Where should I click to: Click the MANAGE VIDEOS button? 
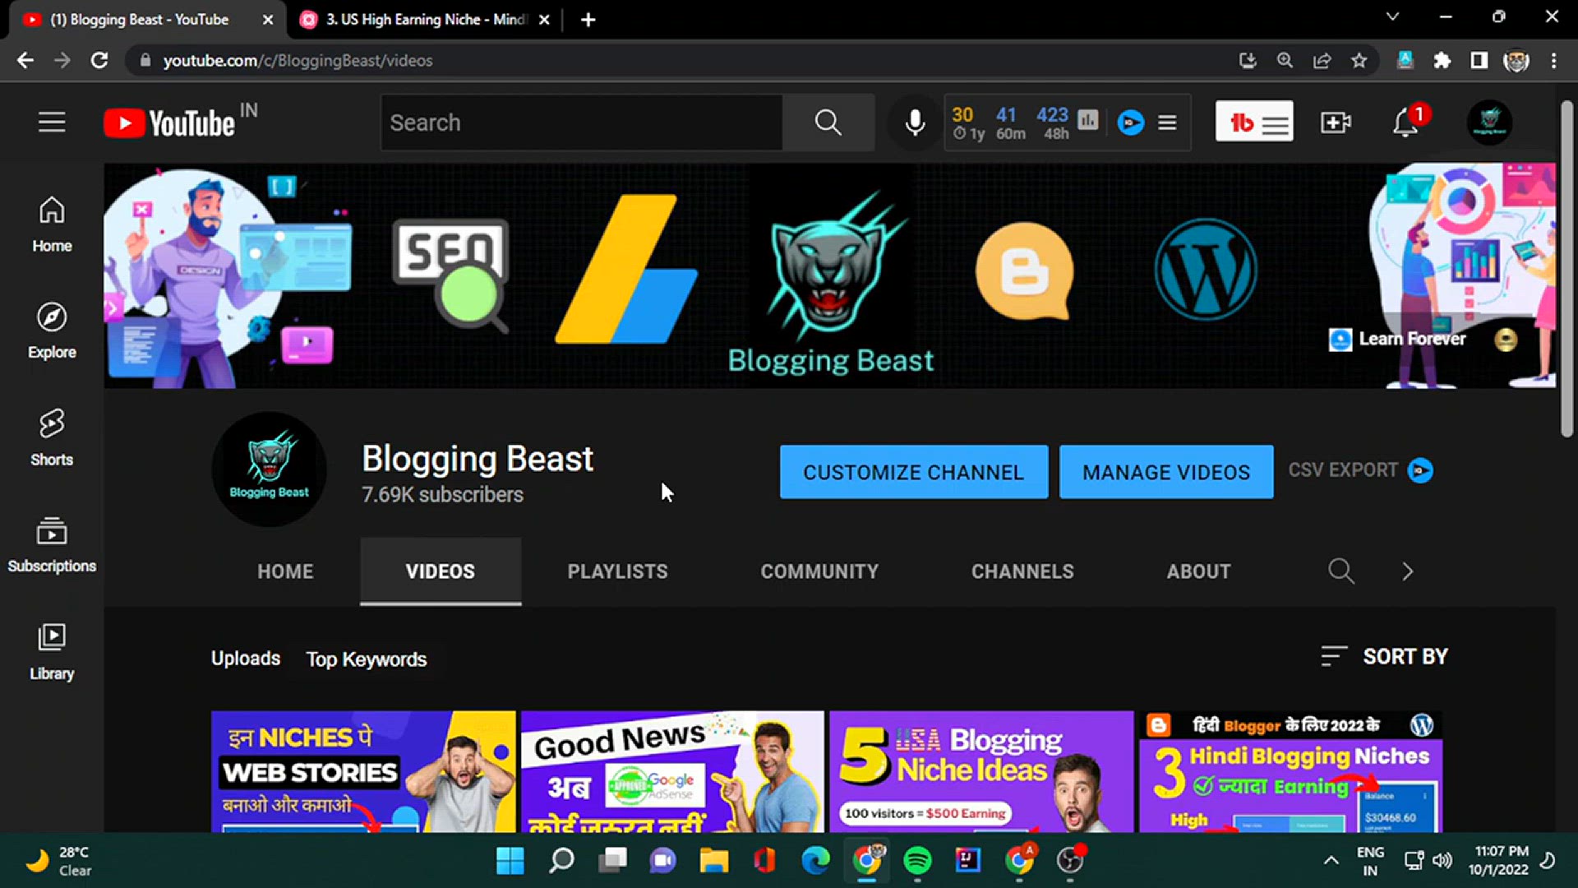[1166, 472]
